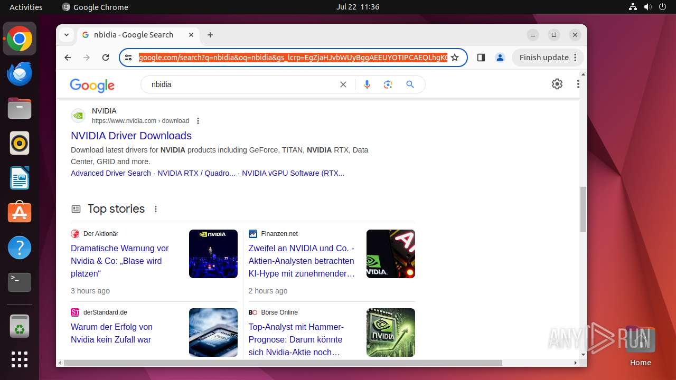Click the Finanzen.net story thumbnail

click(391, 254)
